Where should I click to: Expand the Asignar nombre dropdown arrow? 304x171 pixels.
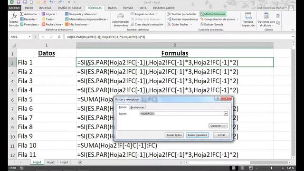(157, 14)
